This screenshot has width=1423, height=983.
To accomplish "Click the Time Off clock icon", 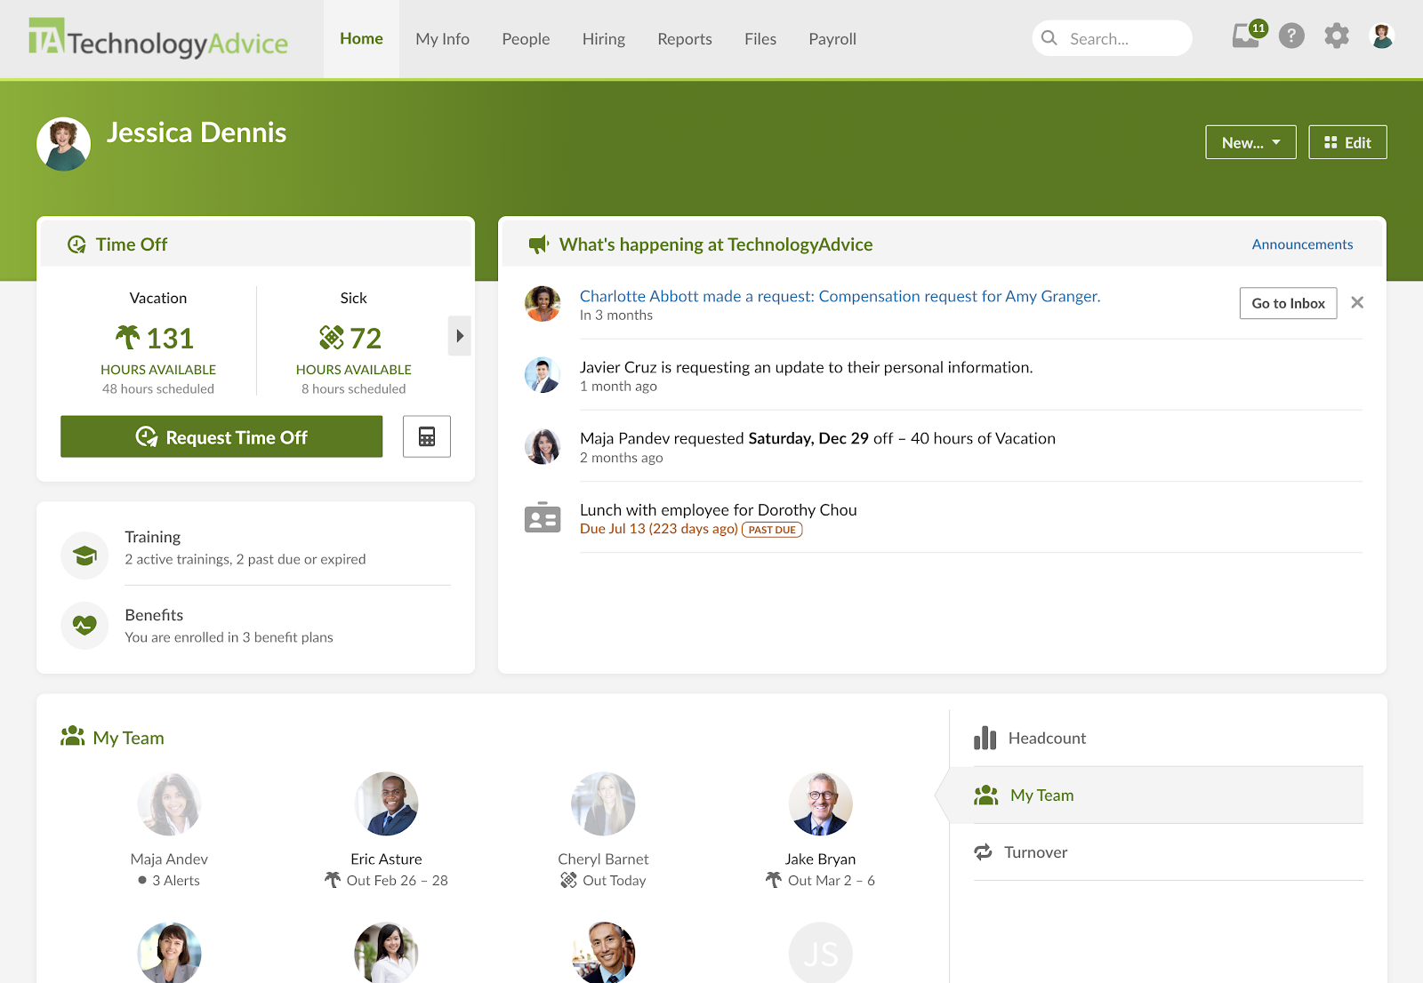I will coord(77,244).
